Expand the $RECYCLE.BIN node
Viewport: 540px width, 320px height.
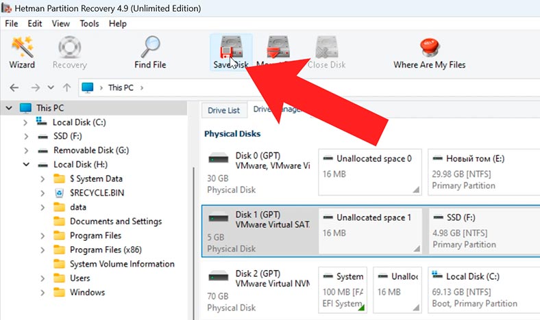tap(42, 194)
